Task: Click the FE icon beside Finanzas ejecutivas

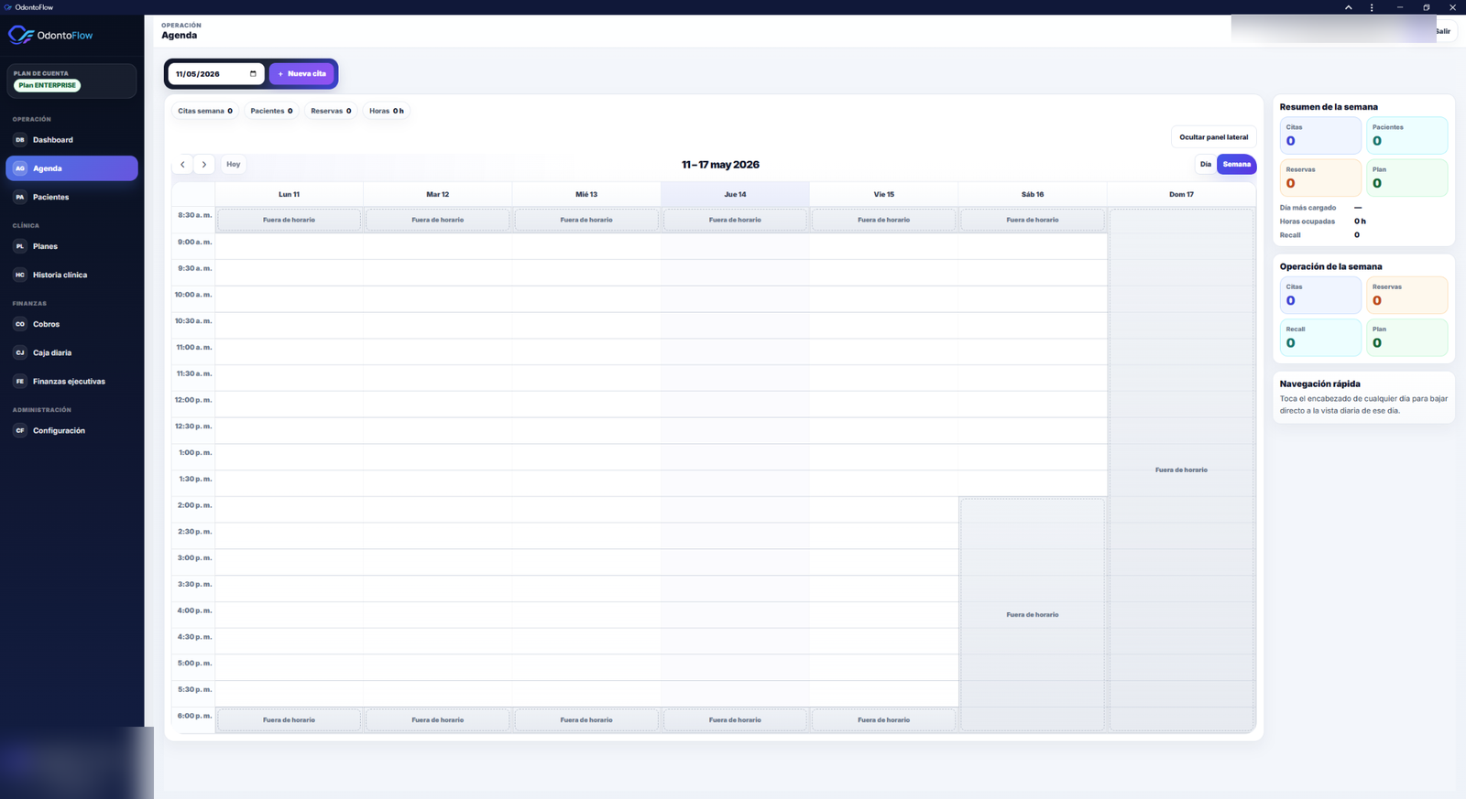Action: coord(20,381)
